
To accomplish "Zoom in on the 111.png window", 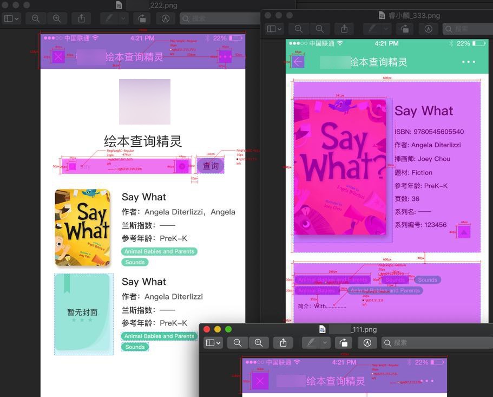I will point(259,343).
